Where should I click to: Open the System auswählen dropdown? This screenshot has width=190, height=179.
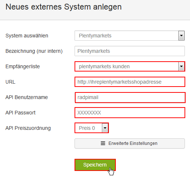[130, 36]
